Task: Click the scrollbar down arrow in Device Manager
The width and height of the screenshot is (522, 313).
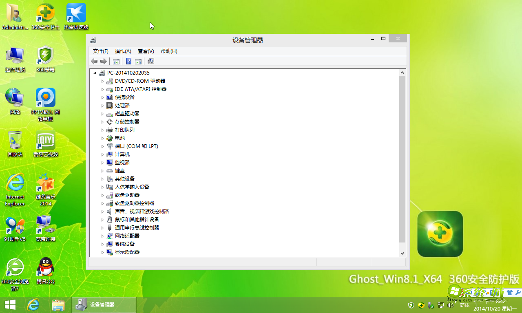Action: pyautogui.click(x=403, y=253)
